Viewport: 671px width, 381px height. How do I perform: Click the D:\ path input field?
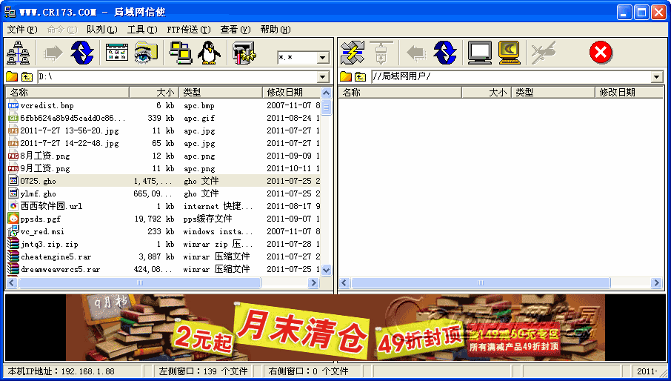(x=178, y=77)
